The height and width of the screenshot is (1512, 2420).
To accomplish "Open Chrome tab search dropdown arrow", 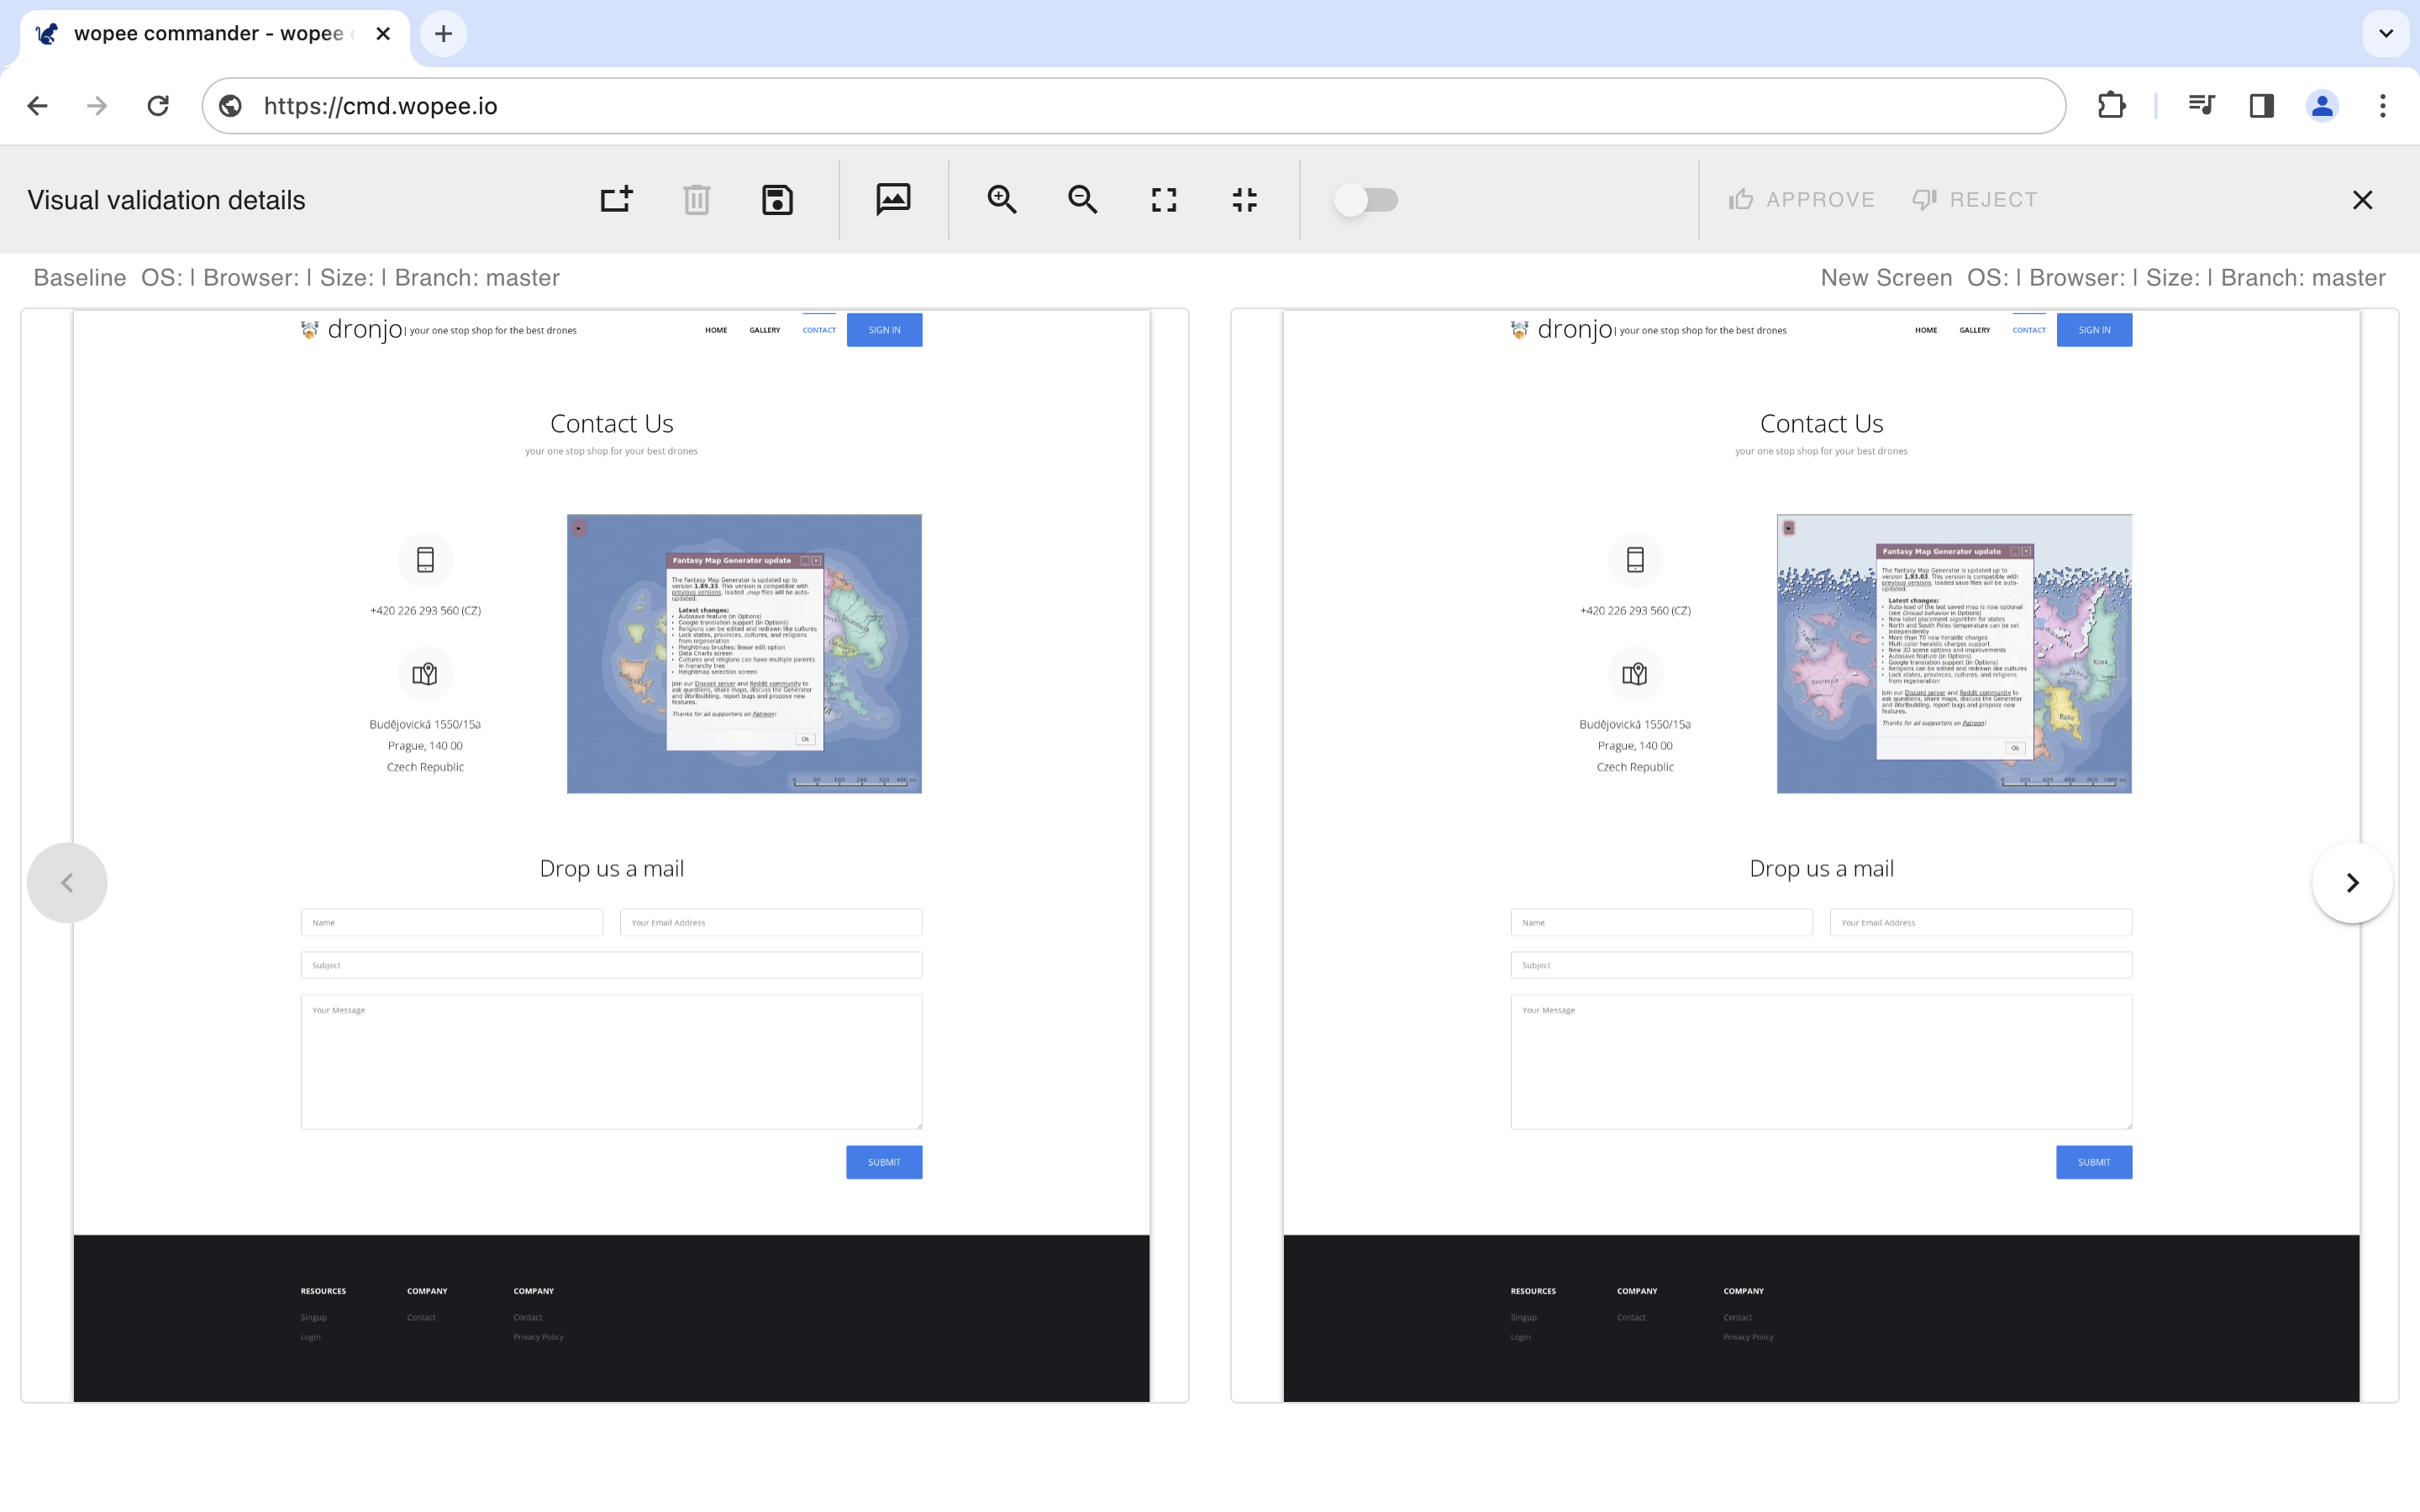I will click(2386, 33).
